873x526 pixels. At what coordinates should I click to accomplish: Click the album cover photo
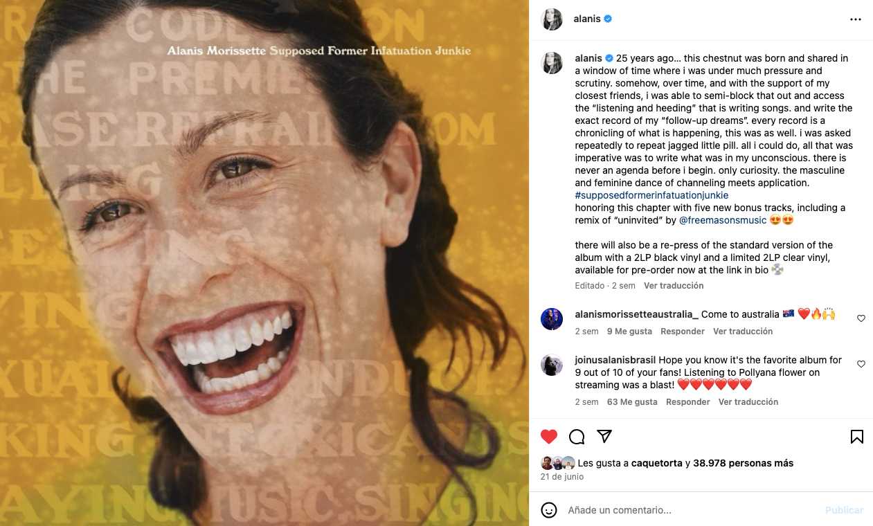click(264, 263)
